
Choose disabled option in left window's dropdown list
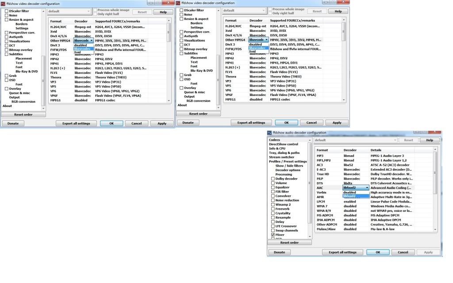[x=83, y=46]
